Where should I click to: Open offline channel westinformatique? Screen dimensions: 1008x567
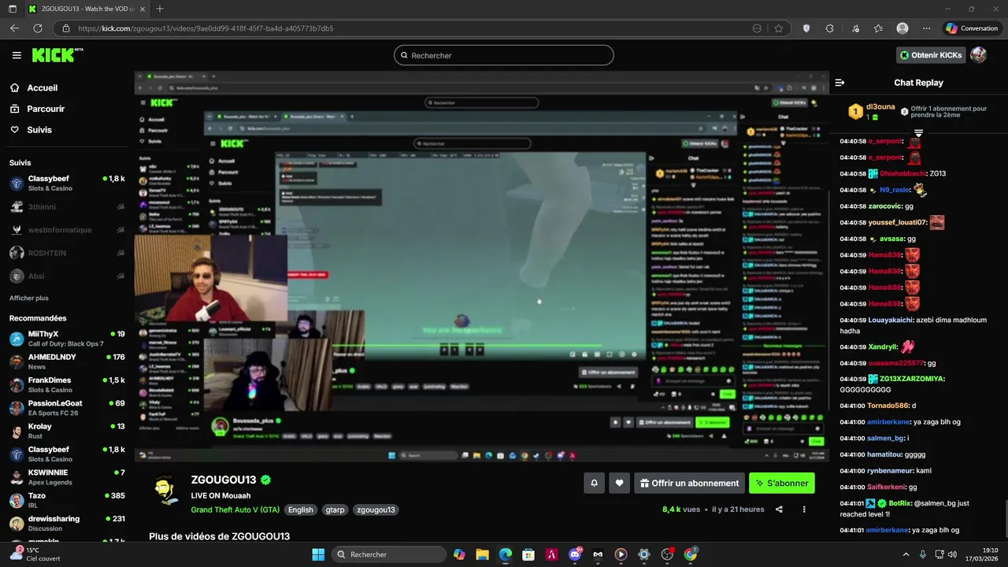[67, 230]
